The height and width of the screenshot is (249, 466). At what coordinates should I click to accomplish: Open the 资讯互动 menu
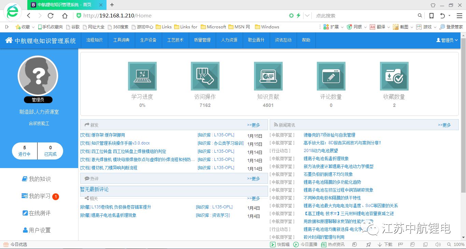tap(283, 40)
